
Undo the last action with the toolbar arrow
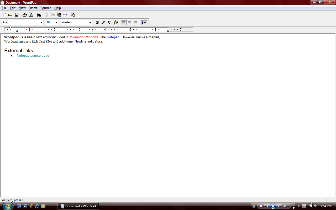click(x=65, y=15)
